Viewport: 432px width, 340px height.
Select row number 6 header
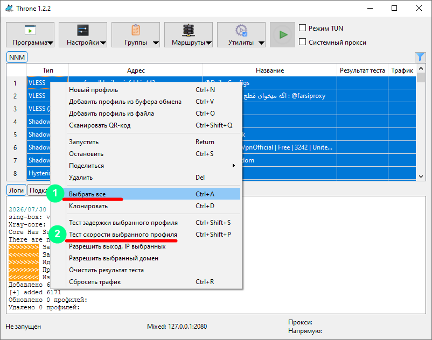15,148
